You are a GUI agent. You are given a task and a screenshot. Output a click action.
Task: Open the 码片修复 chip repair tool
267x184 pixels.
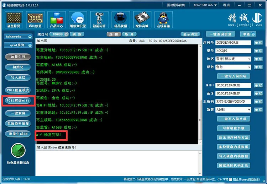(x=35, y=20)
